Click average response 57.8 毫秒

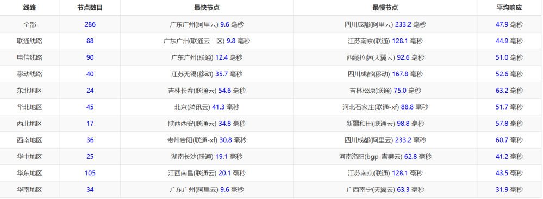point(509,123)
